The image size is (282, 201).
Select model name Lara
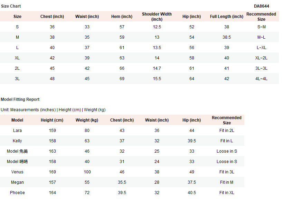pos(17,131)
